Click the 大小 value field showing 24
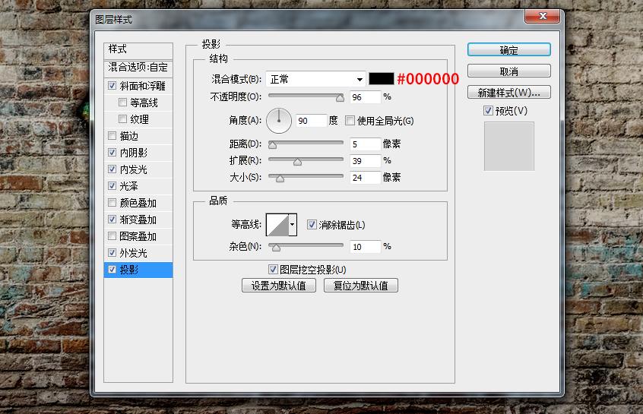The height and width of the screenshot is (414, 643). pos(366,178)
